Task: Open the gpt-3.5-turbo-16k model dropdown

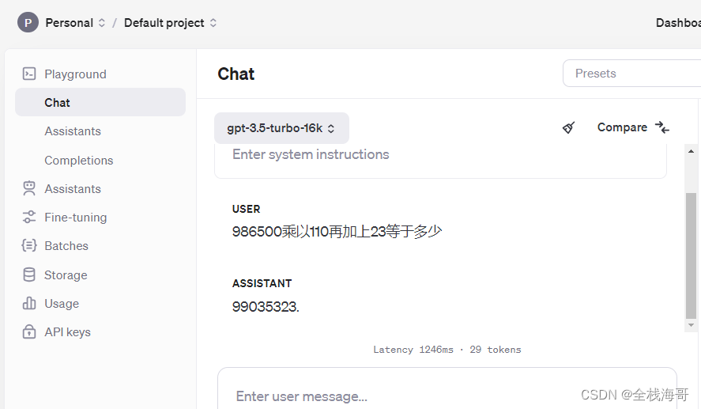Action: click(x=281, y=128)
